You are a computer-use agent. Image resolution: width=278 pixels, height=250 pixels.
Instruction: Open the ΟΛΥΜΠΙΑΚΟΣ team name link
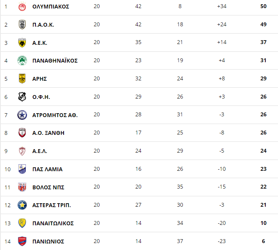point(51,7)
